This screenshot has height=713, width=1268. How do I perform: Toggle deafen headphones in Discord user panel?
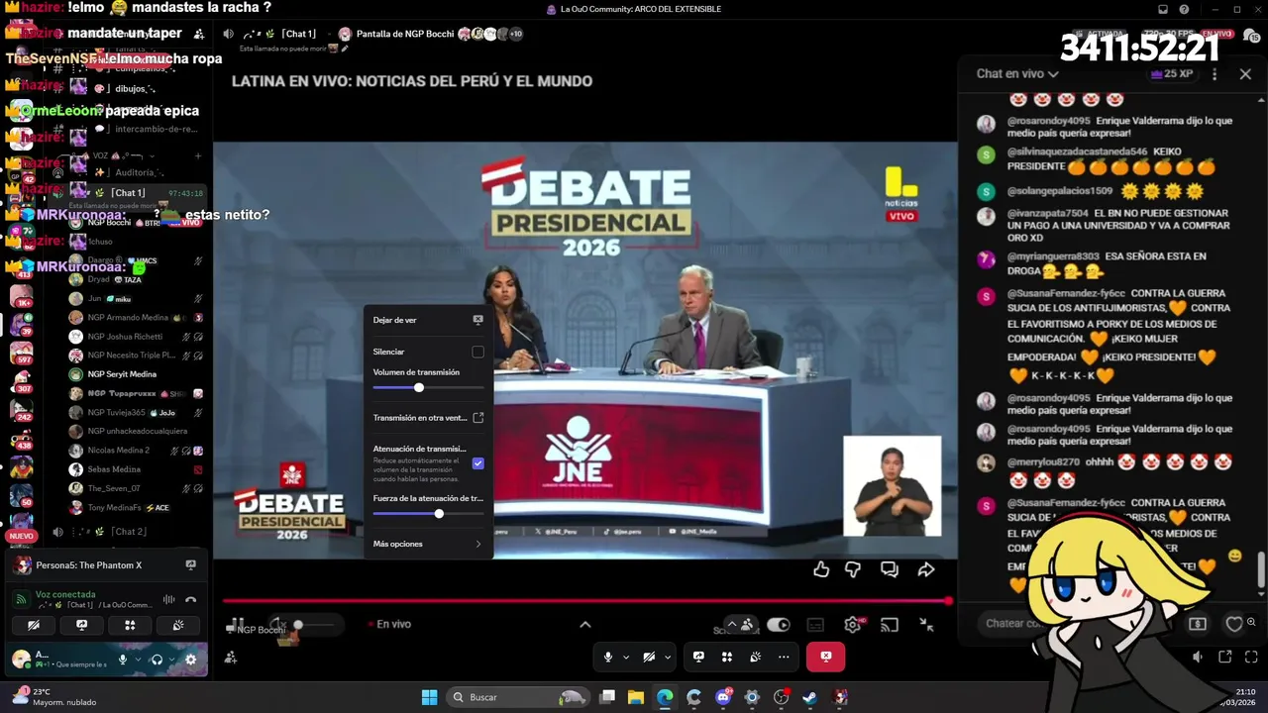(x=157, y=659)
